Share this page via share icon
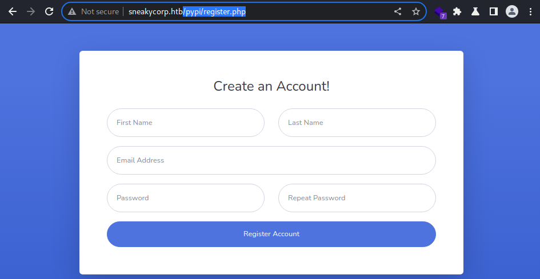The width and height of the screenshot is (540, 279). 397,12
